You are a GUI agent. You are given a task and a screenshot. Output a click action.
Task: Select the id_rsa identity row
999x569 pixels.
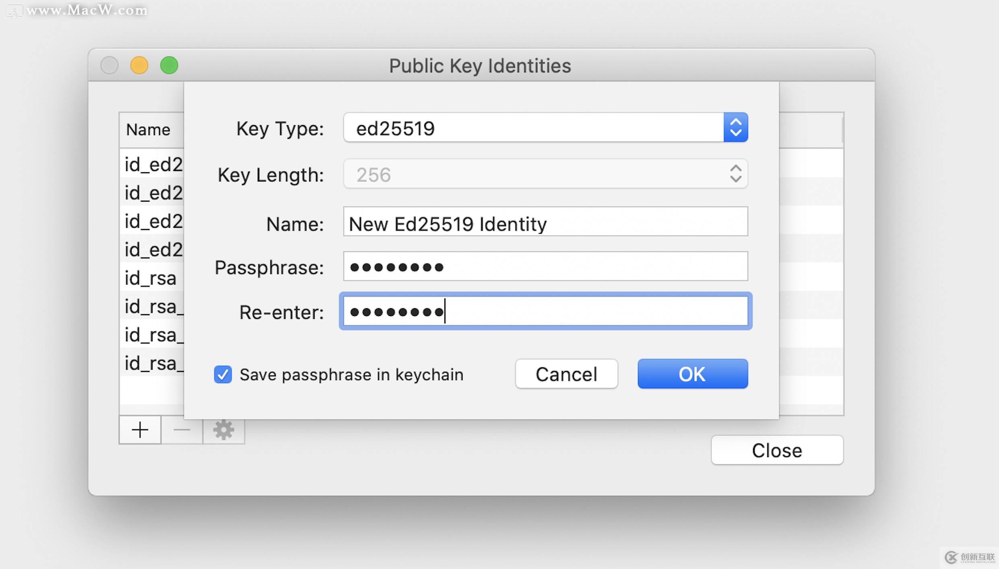coord(152,278)
